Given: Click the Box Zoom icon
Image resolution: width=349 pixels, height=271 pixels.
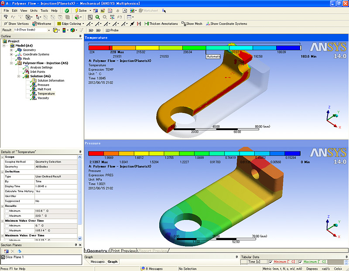Looking at the screenshot, I should tap(97, 17).
